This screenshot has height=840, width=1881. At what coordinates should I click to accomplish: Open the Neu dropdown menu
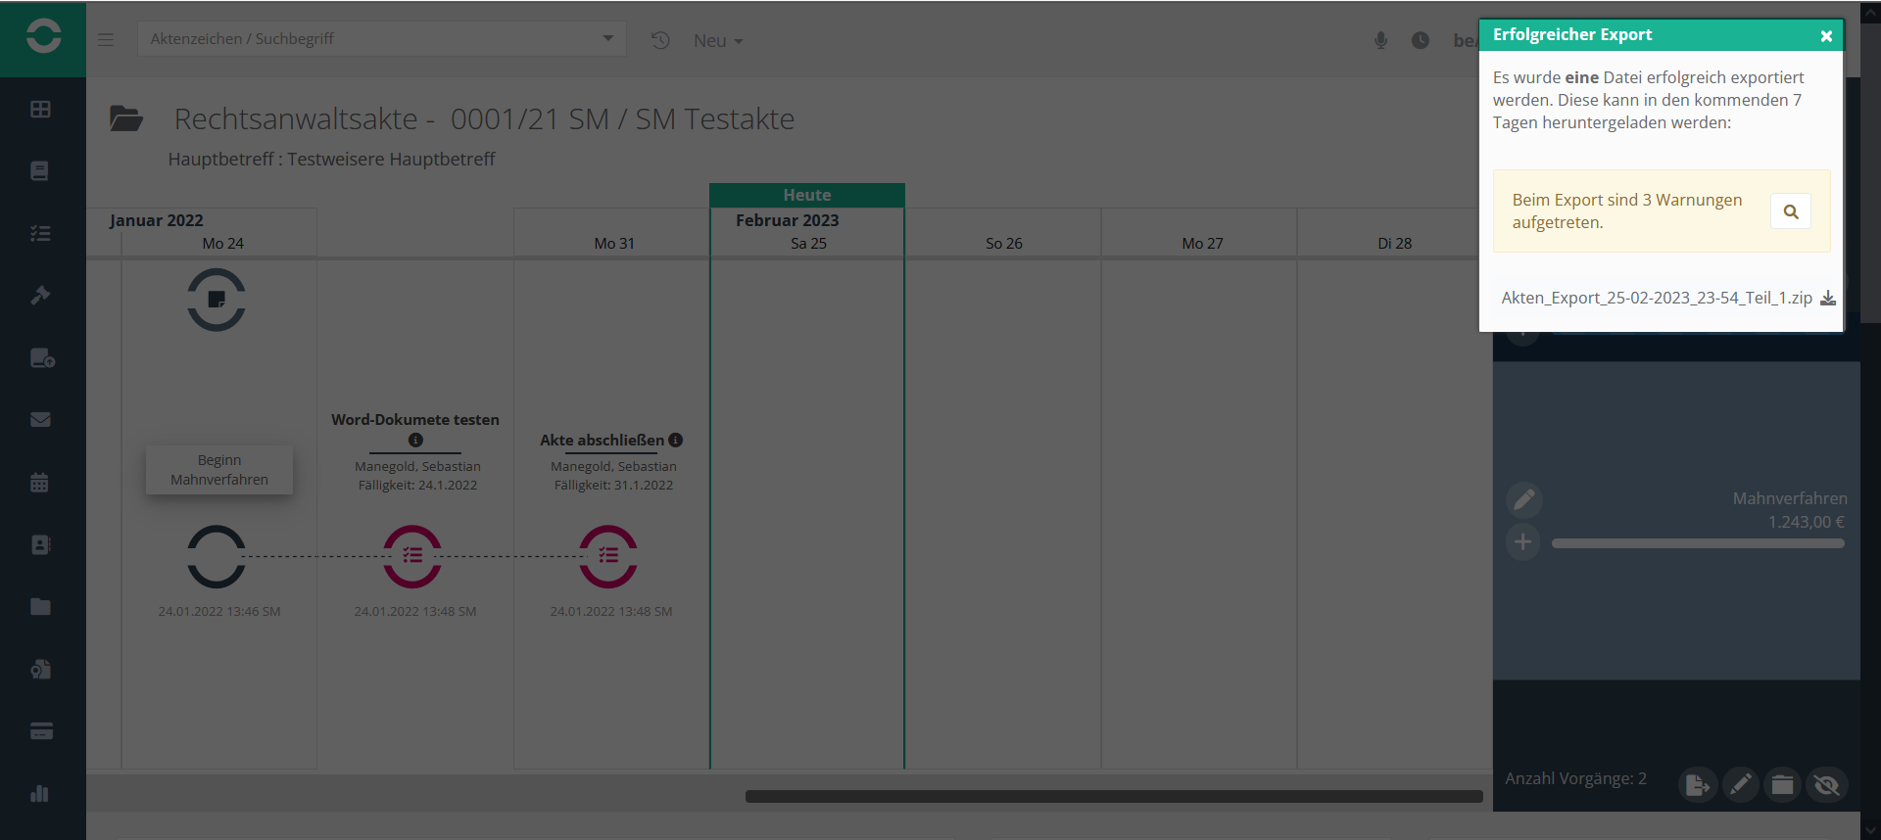717,41
